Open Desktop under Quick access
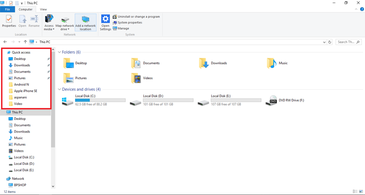This screenshot has width=365, height=195. point(20,59)
